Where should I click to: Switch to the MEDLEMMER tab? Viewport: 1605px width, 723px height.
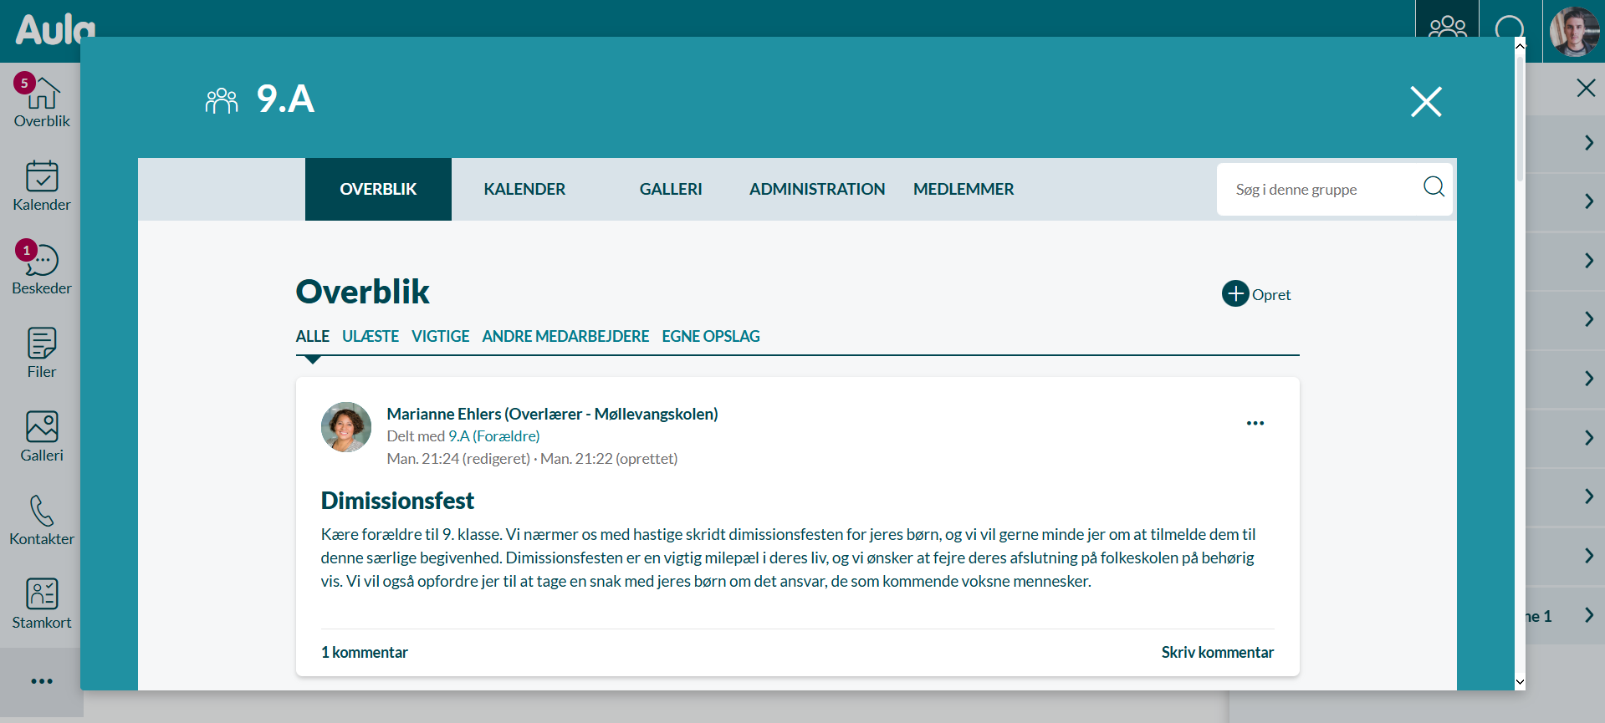963,189
